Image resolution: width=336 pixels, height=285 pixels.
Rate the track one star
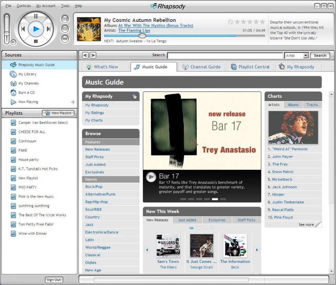(238, 21)
